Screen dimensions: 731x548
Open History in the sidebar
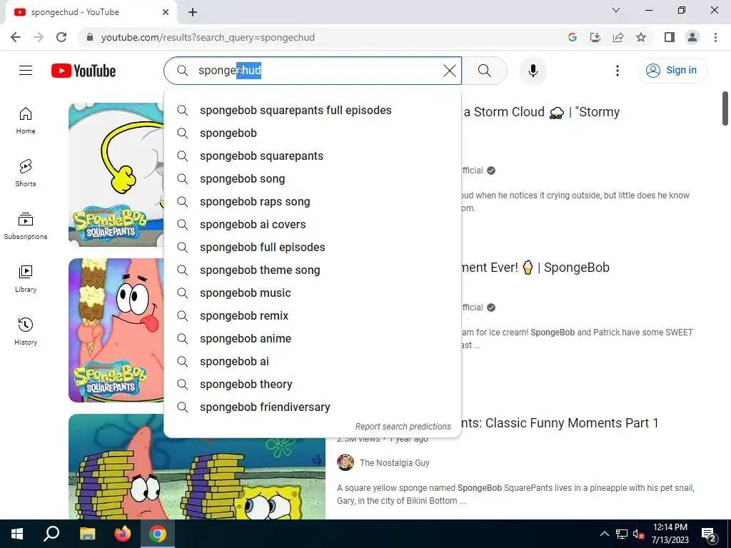click(26, 331)
